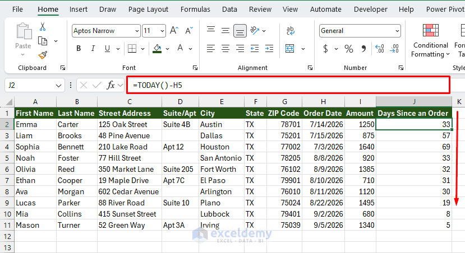Screen dimensions: 465x253
Task: Switch to the Insert tab
Action: [x=79, y=9]
